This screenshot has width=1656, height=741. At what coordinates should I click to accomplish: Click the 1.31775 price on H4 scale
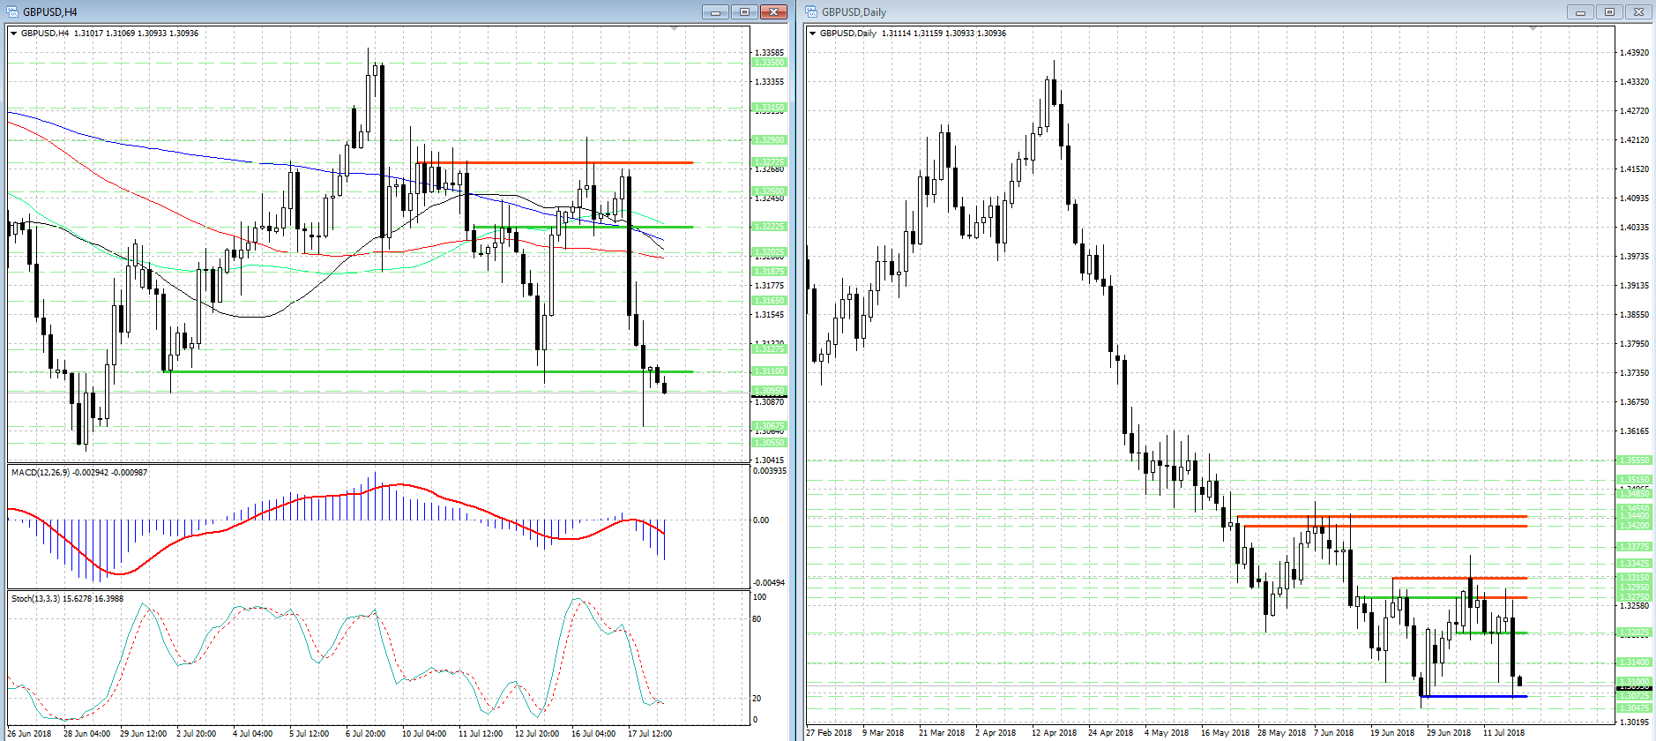(769, 286)
